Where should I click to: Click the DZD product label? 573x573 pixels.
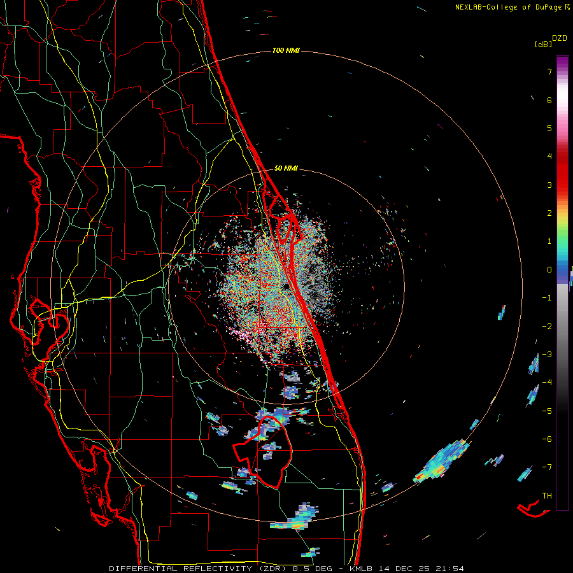click(x=560, y=38)
